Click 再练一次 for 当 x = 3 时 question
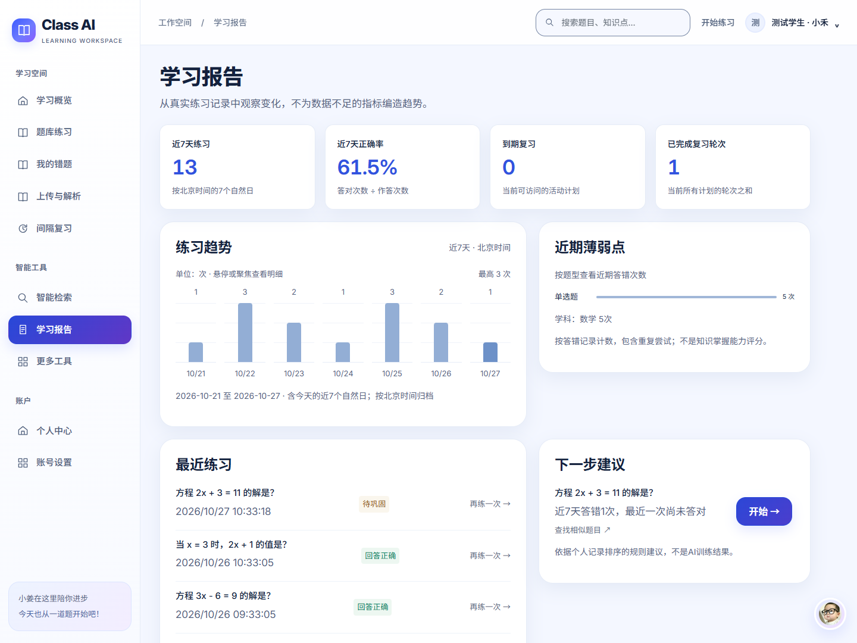 point(490,555)
